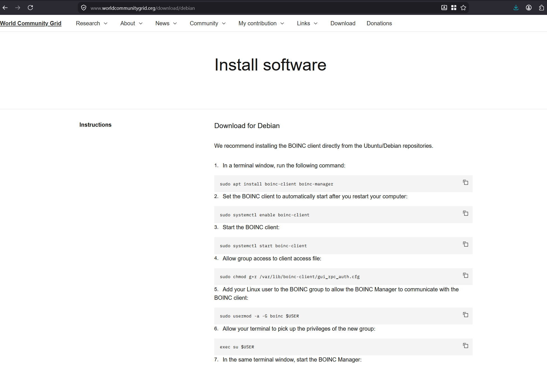Expand the My contribution menu chevron

coord(282,24)
